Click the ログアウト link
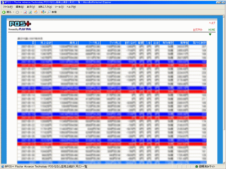This screenshot has height=169, width=226. click(198, 30)
